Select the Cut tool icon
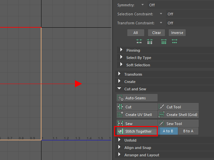 [120, 107]
